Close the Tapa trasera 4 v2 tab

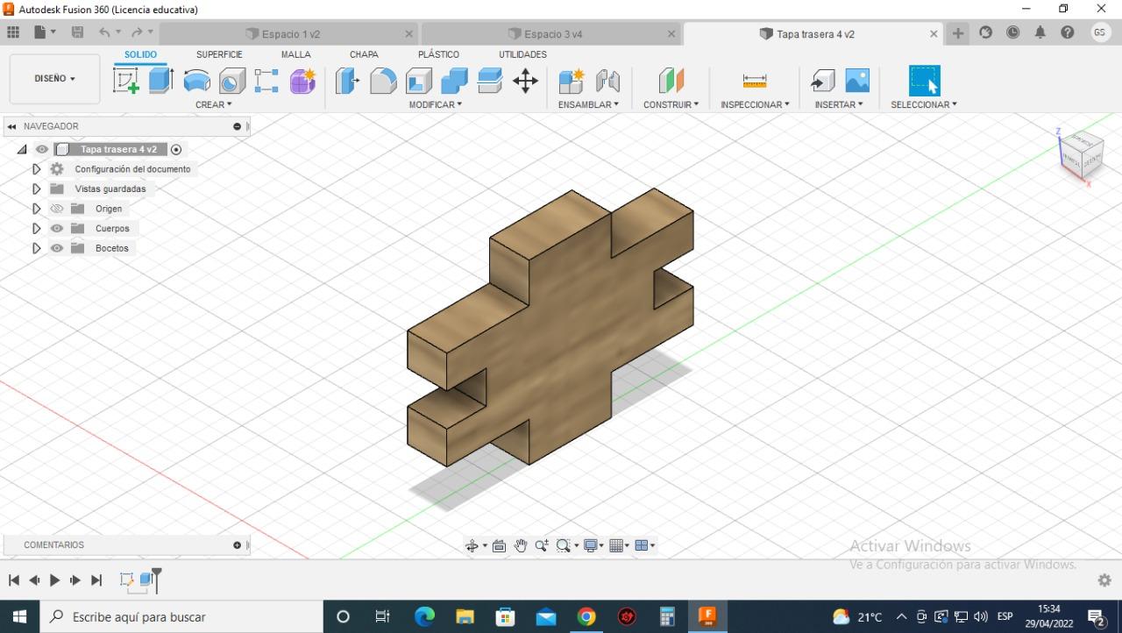[x=934, y=34]
